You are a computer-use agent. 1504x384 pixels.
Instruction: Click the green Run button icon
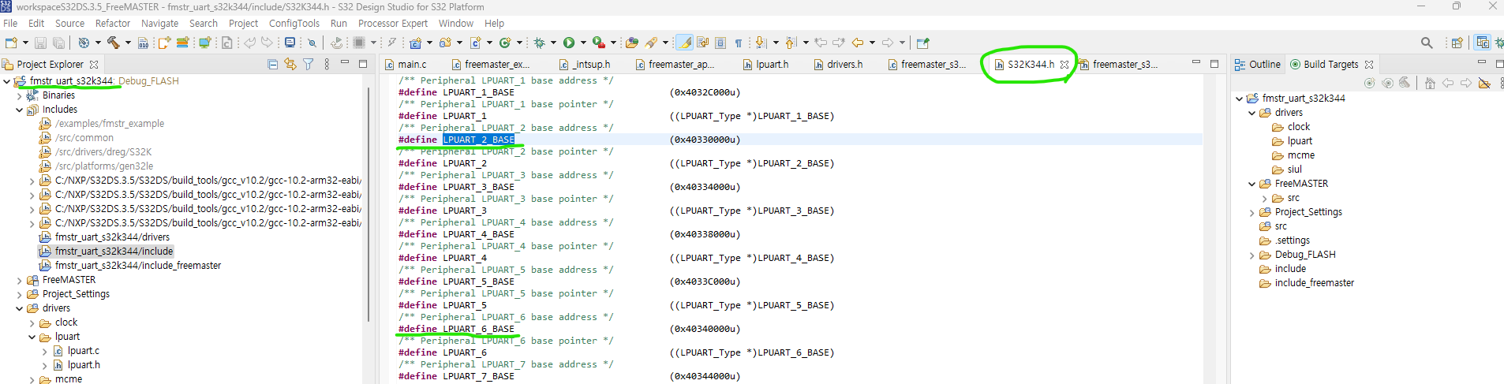[x=569, y=43]
